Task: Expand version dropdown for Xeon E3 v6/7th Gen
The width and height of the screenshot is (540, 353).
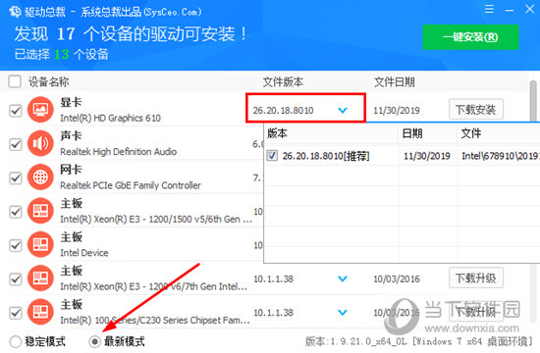Action: click(x=343, y=279)
